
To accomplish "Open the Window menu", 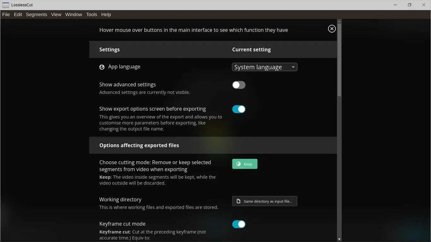I will click(74, 14).
